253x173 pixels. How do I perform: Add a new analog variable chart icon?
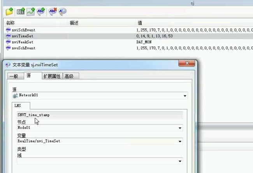tap(31, 12)
